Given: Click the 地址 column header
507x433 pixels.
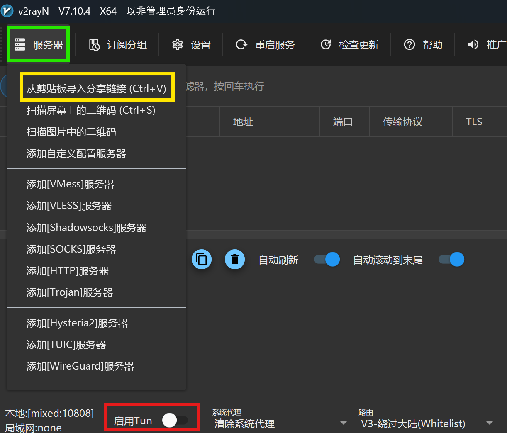Looking at the screenshot, I should pos(270,122).
